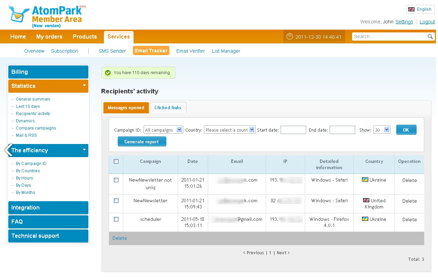Click Ukraine flag in the scheduler row
This screenshot has width=438, height=277.
[x=365, y=219]
